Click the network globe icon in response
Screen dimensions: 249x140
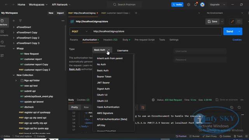click(x=153, y=100)
